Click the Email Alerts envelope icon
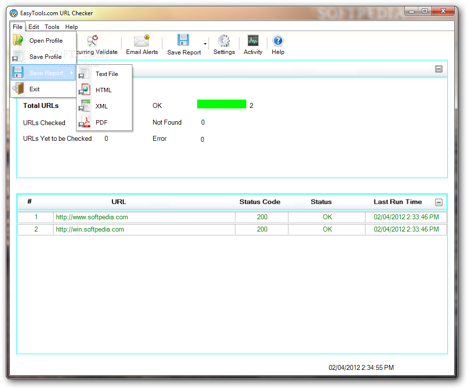This screenshot has height=389, width=468. point(142,41)
